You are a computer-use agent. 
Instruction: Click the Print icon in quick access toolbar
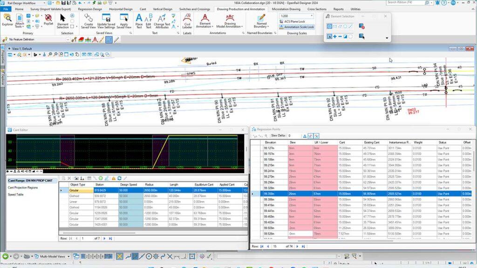[x=100, y=3]
